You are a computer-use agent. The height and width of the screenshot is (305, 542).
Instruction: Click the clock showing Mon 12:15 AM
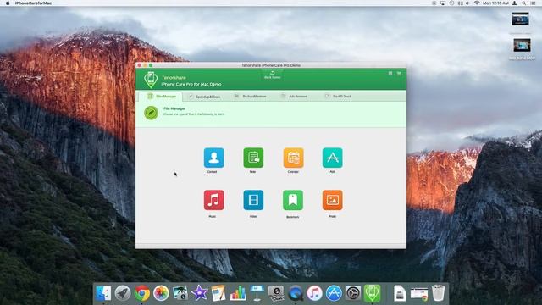coord(495,3)
